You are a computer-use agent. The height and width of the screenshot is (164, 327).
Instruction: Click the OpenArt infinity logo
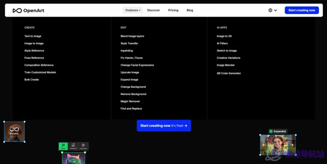point(17,10)
